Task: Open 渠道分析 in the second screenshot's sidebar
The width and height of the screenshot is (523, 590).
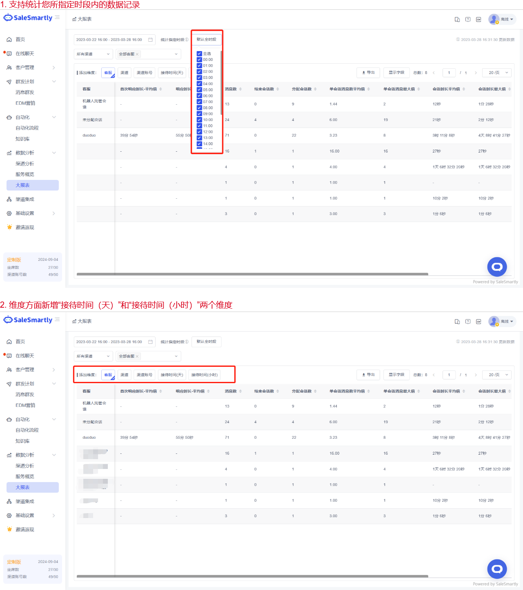Action: point(25,466)
